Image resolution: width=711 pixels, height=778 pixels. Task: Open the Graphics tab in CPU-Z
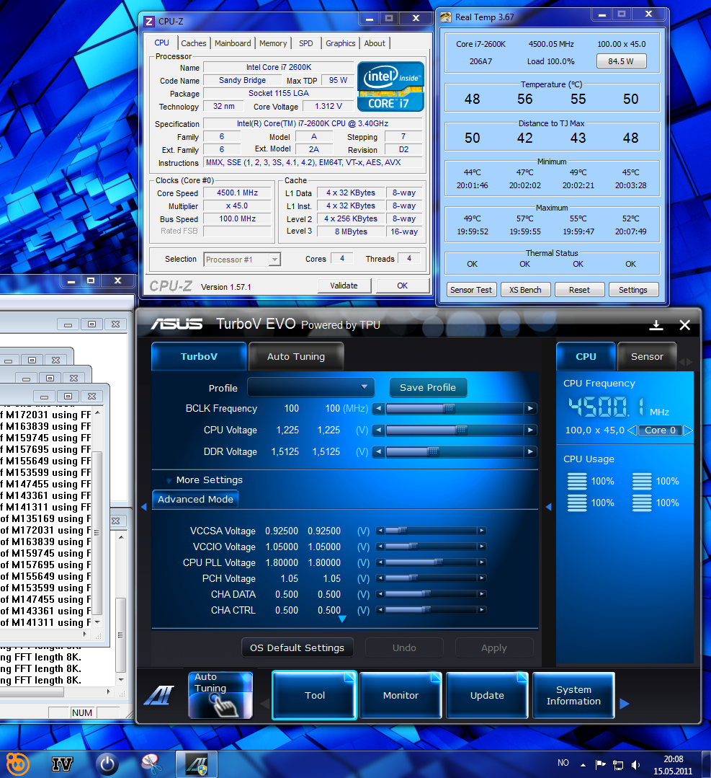click(x=341, y=43)
